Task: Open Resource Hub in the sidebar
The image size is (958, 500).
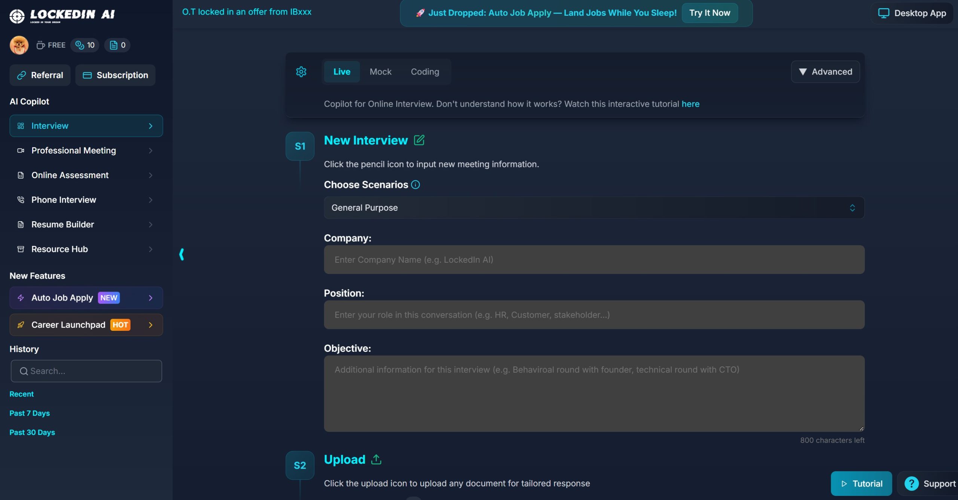Action: coord(86,249)
